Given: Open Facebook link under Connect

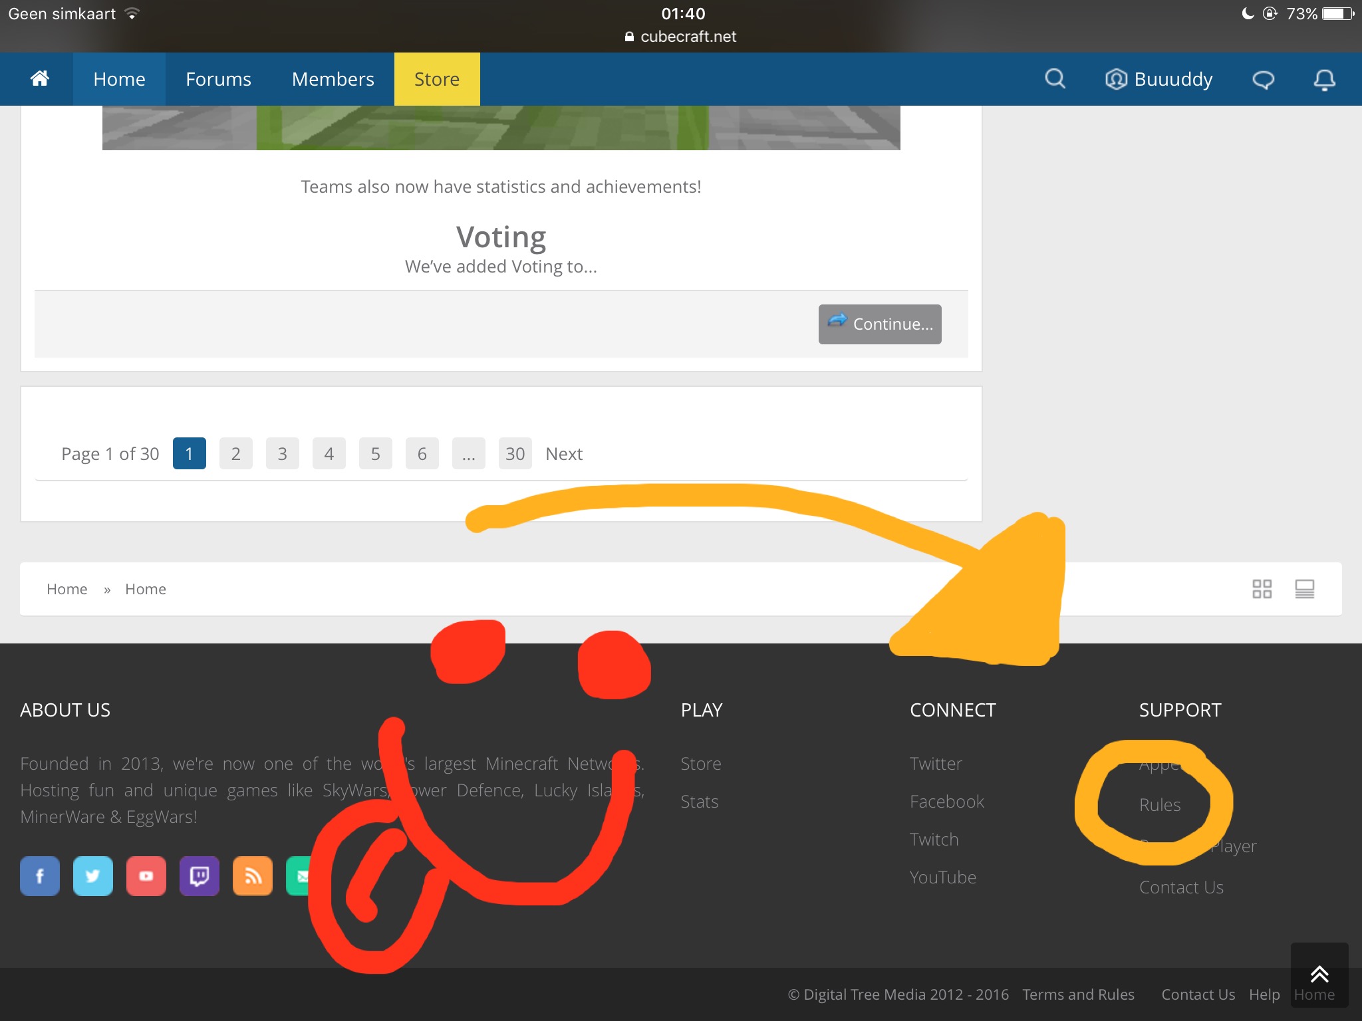Looking at the screenshot, I should coord(947,801).
